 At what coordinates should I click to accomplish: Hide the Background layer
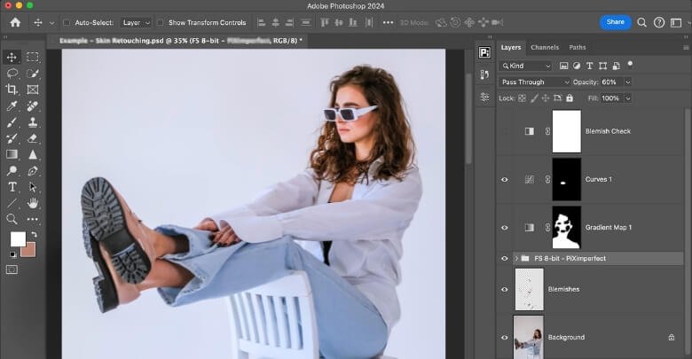[x=505, y=338]
